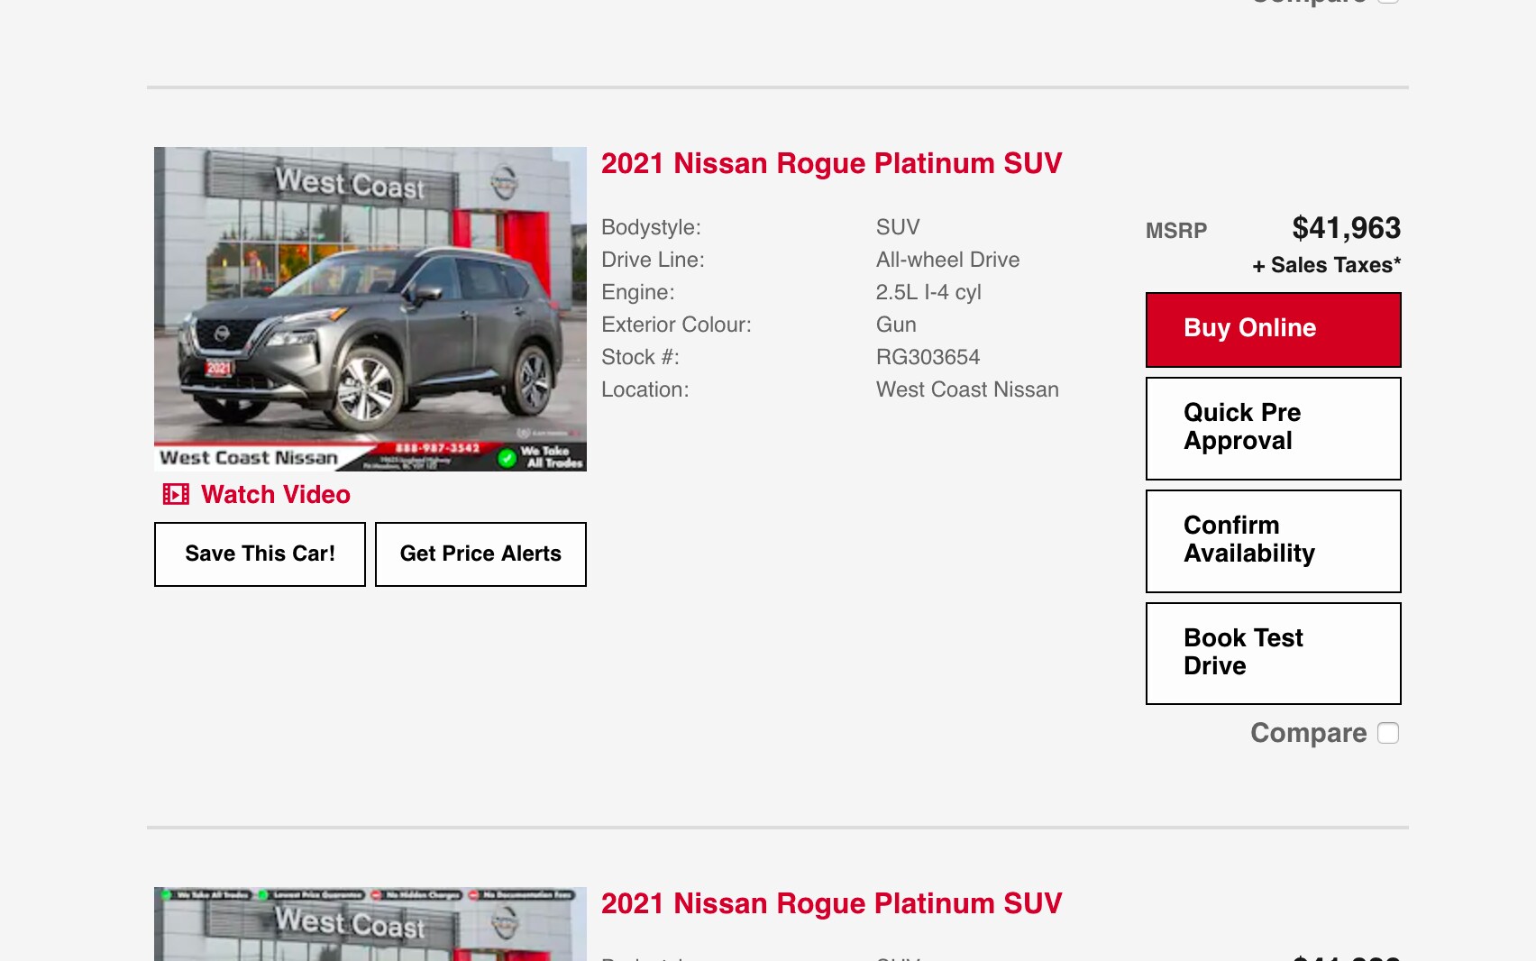Click the stock number RG303654

coord(928,357)
